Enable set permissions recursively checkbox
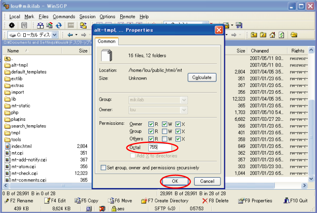This screenshot has width=317, height=213. 103,168
